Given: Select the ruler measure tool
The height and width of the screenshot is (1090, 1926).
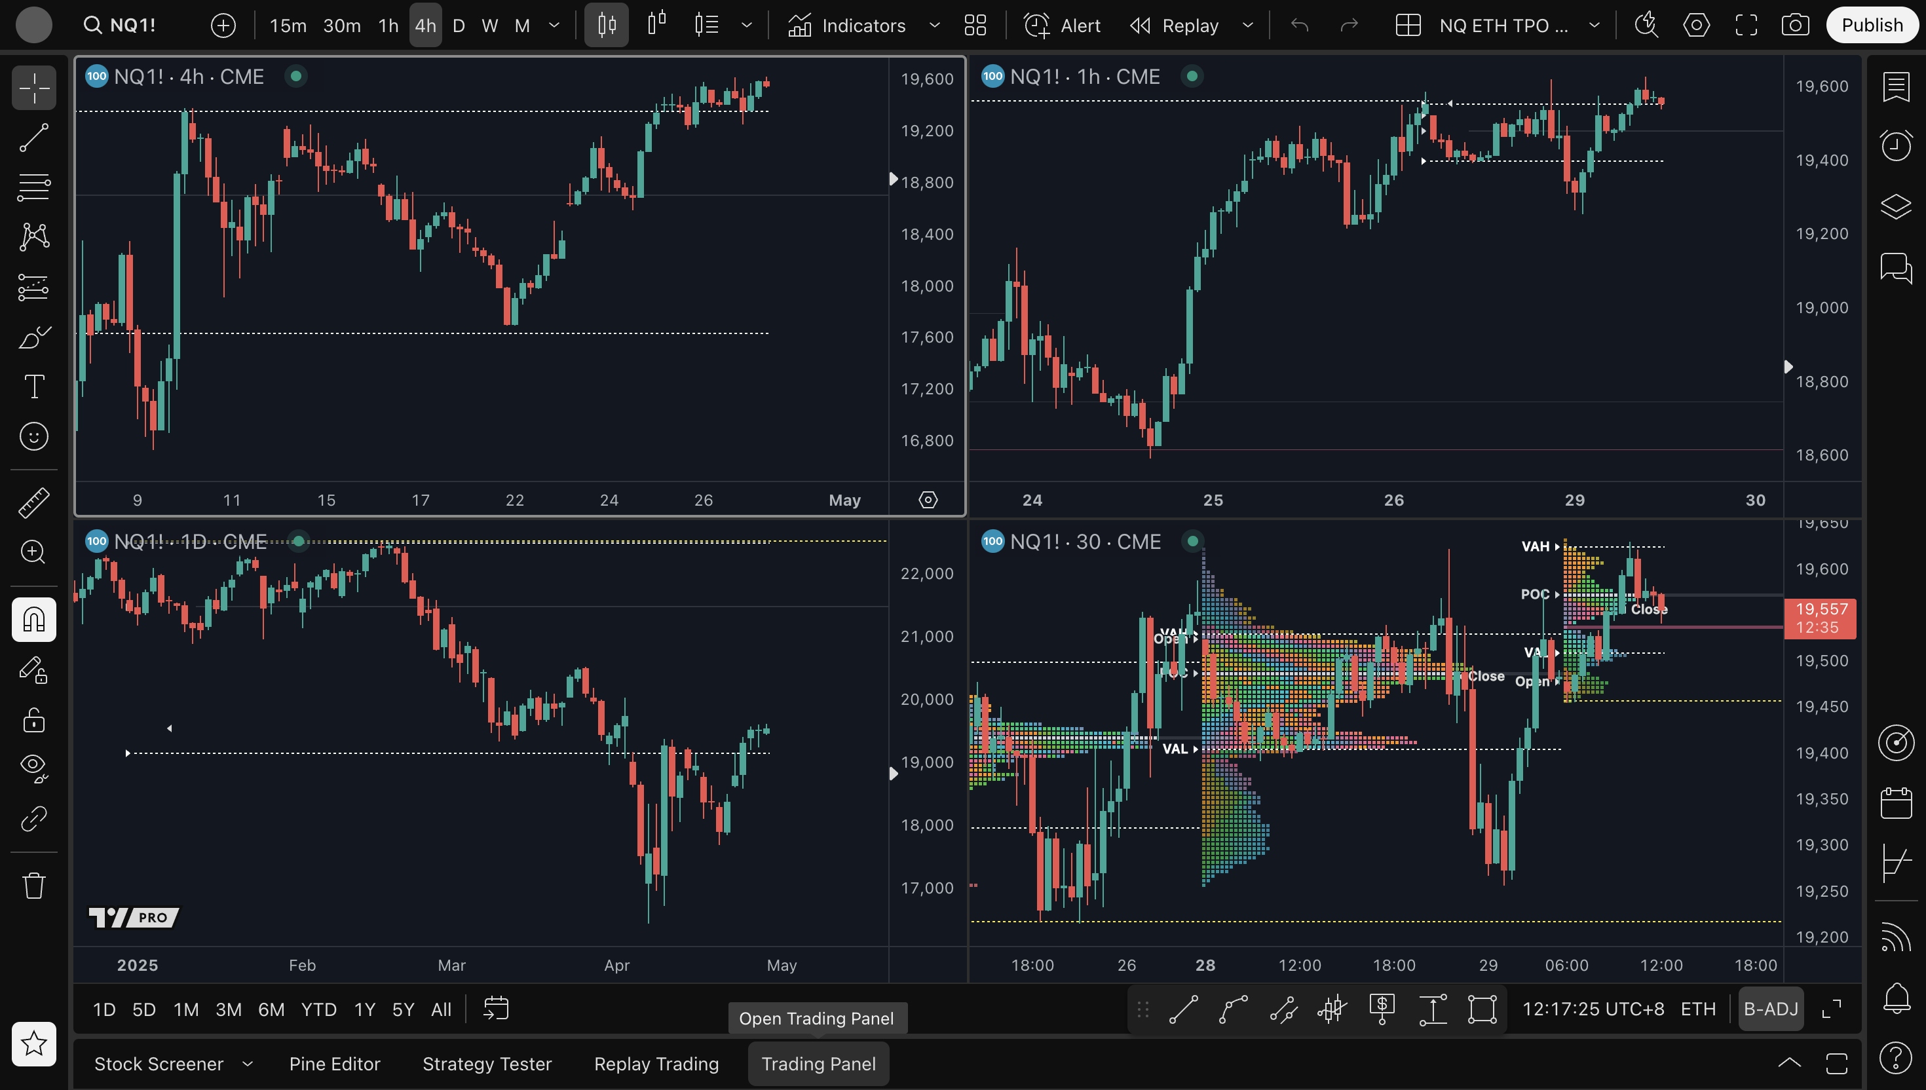Looking at the screenshot, I should (x=33, y=502).
